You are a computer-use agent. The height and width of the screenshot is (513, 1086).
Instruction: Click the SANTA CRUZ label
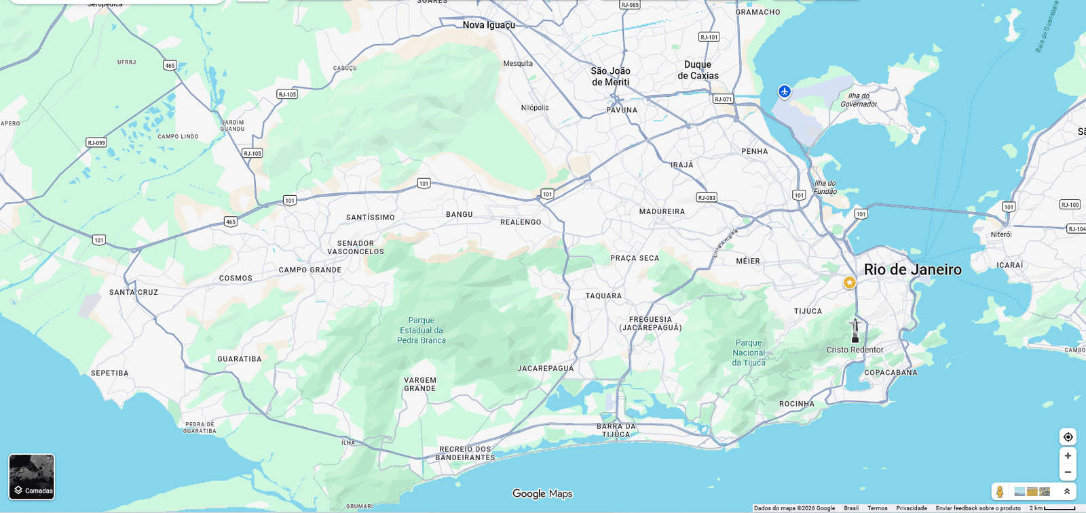(x=134, y=292)
